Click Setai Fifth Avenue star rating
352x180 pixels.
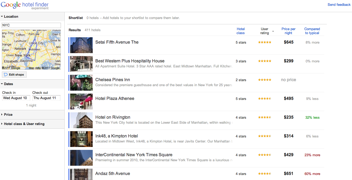(x=265, y=42)
